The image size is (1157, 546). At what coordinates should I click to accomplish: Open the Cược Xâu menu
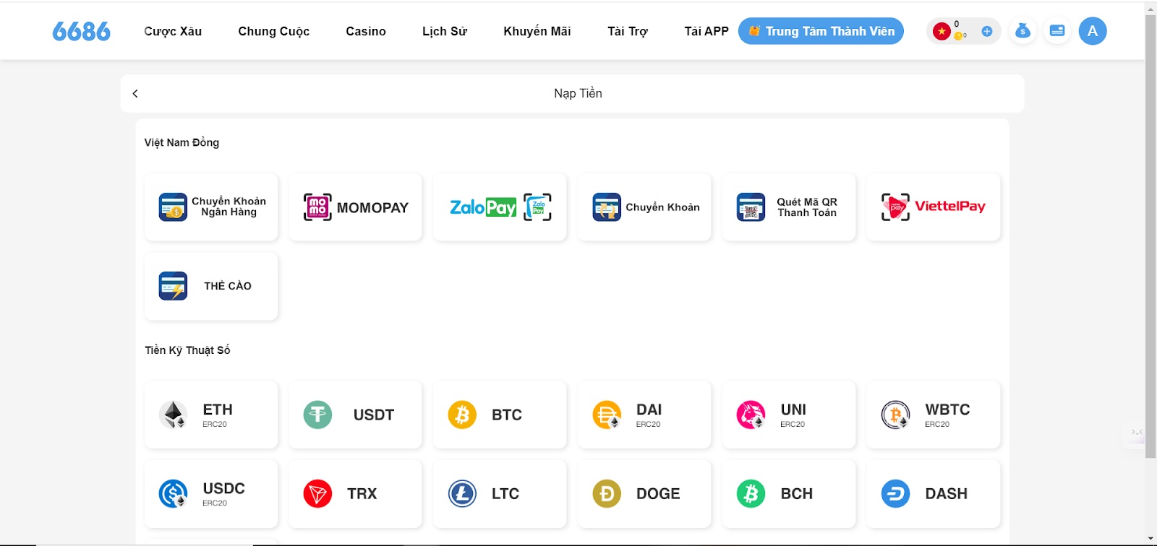pos(173,31)
